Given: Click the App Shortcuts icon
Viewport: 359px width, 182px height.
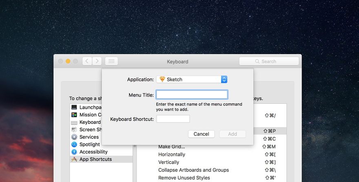Looking at the screenshot, I should 74,159.
